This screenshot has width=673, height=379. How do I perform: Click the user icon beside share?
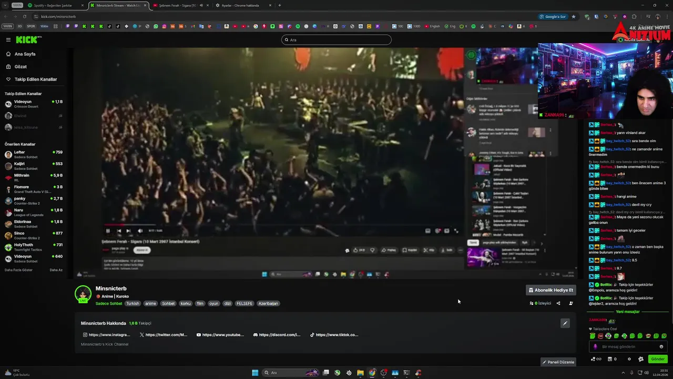coord(571,303)
